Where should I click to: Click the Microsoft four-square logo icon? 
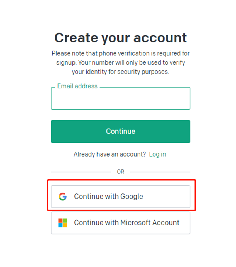(x=63, y=223)
